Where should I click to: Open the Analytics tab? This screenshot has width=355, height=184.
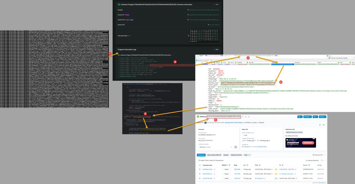226,155
